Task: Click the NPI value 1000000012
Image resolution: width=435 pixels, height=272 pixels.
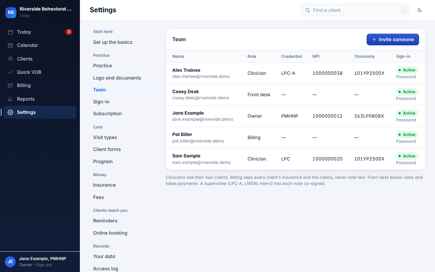Action: tap(327, 116)
